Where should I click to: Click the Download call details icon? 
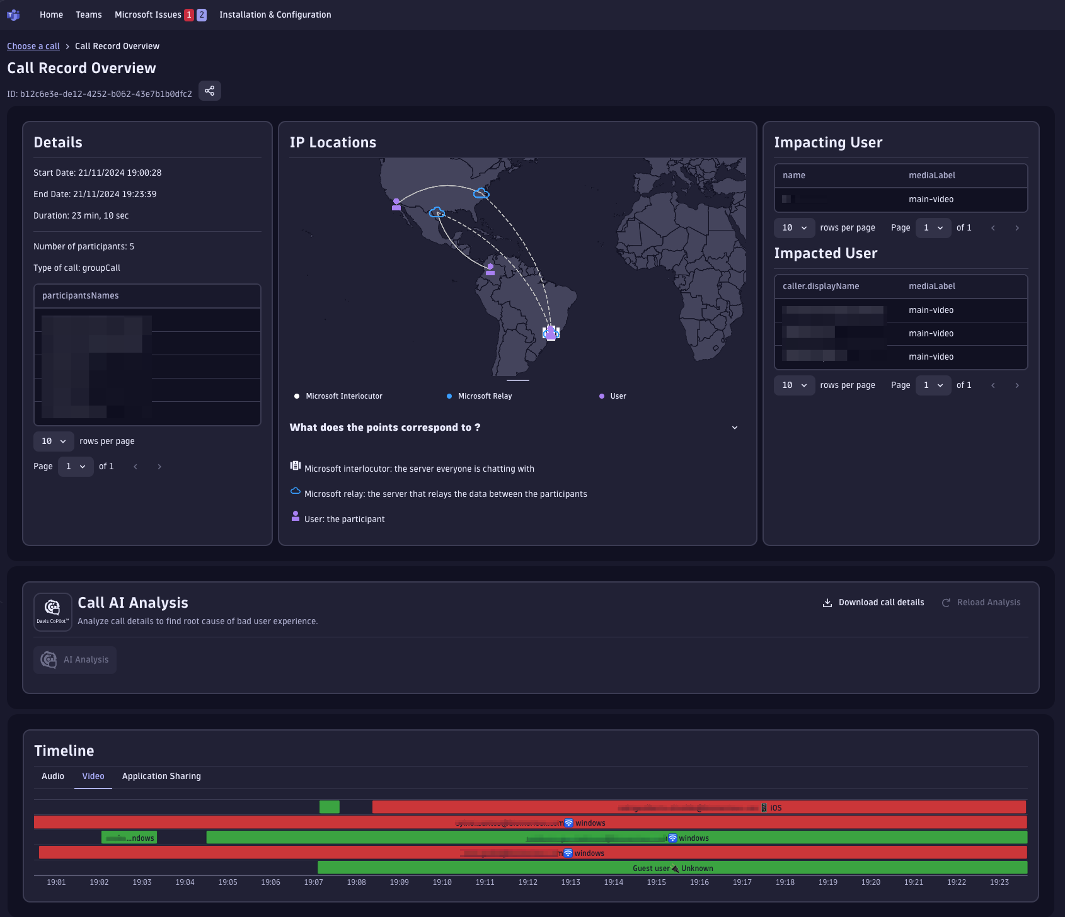[x=827, y=603]
